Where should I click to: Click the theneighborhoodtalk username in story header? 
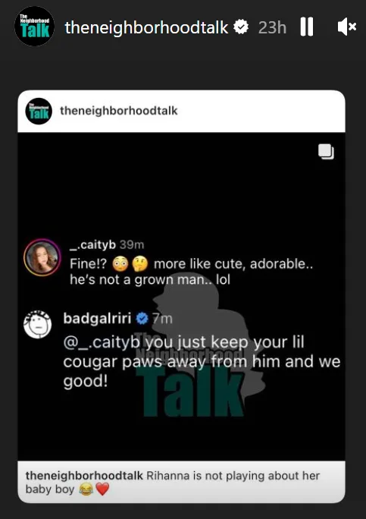click(146, 27)
